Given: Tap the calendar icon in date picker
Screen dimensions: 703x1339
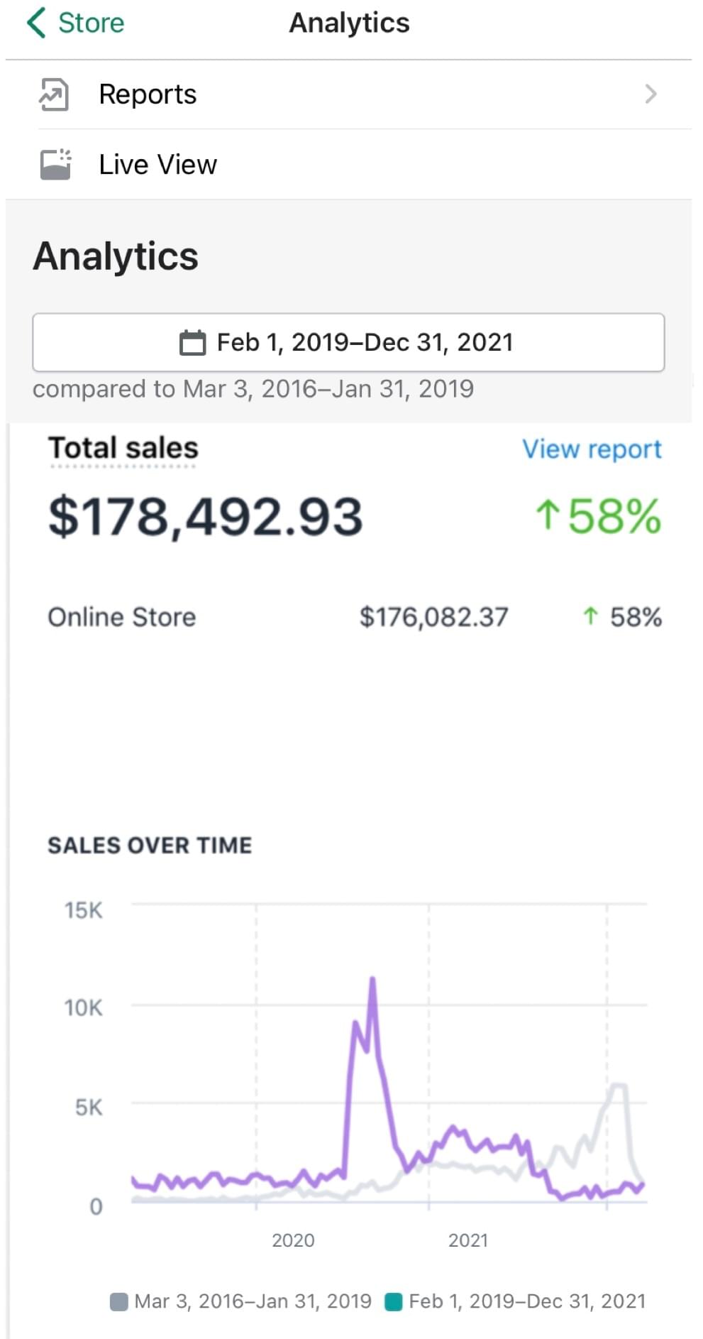Looking at the screenshot, I should [192, 343].
